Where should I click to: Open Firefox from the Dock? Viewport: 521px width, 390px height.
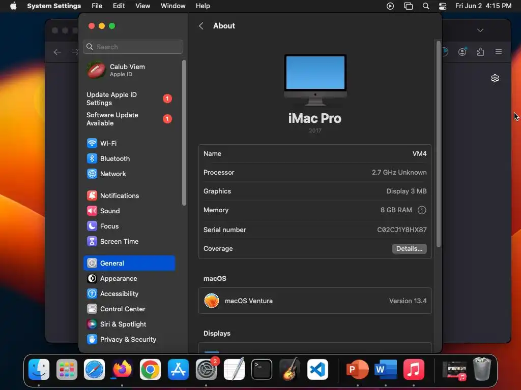pyautogui.click(x=122, y=369)
